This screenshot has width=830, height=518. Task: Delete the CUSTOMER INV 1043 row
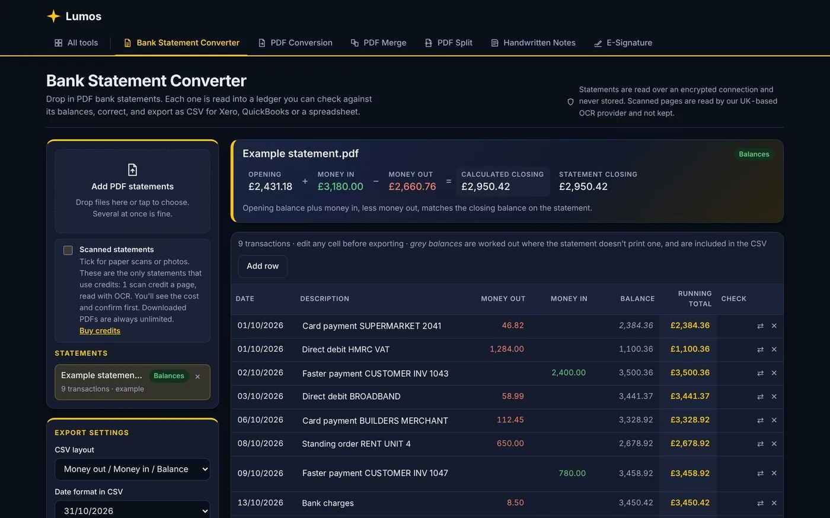[774, 373]
